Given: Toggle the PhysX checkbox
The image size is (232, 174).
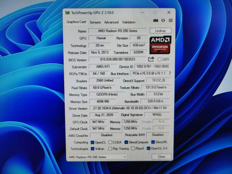Looking at the screenshot, I should [x=133, y=148].
